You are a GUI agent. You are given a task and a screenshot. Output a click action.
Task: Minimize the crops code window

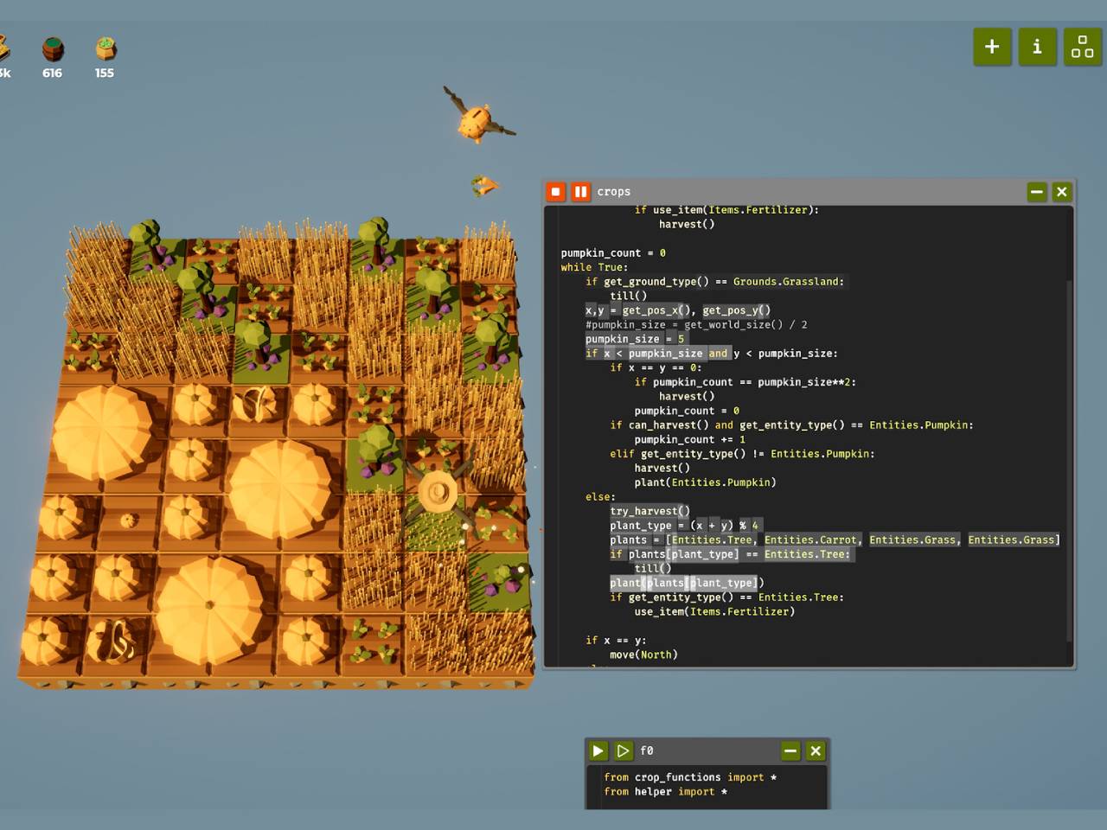(x=1036, y=191)
